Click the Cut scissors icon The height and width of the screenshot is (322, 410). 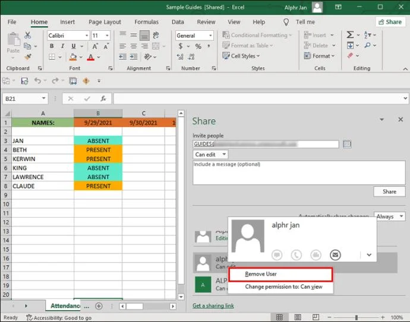pyautogui.click(x=27, y=35)
